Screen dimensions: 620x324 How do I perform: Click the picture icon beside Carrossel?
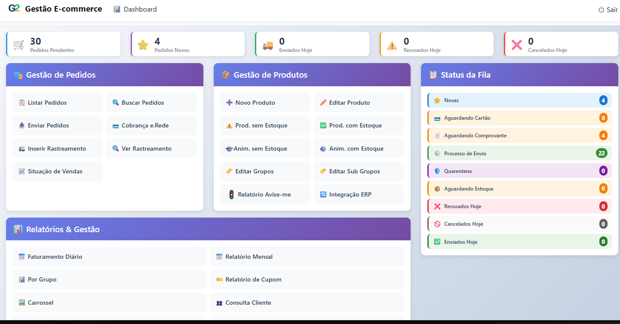tap(22, 303)
